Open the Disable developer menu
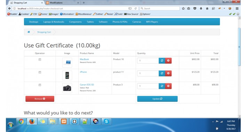 tap(12, 14)
